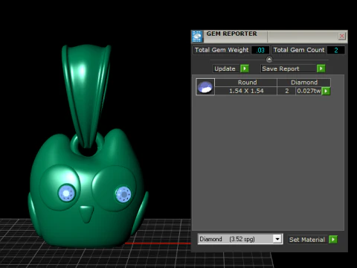Click the green arrow beside 0.027tw
The width and height of the screenshot is (357, 268).
coord(326,91)
